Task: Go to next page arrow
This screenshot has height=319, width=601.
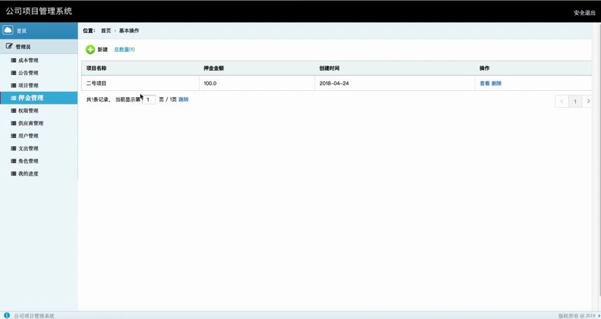Action: click(588, 101)
